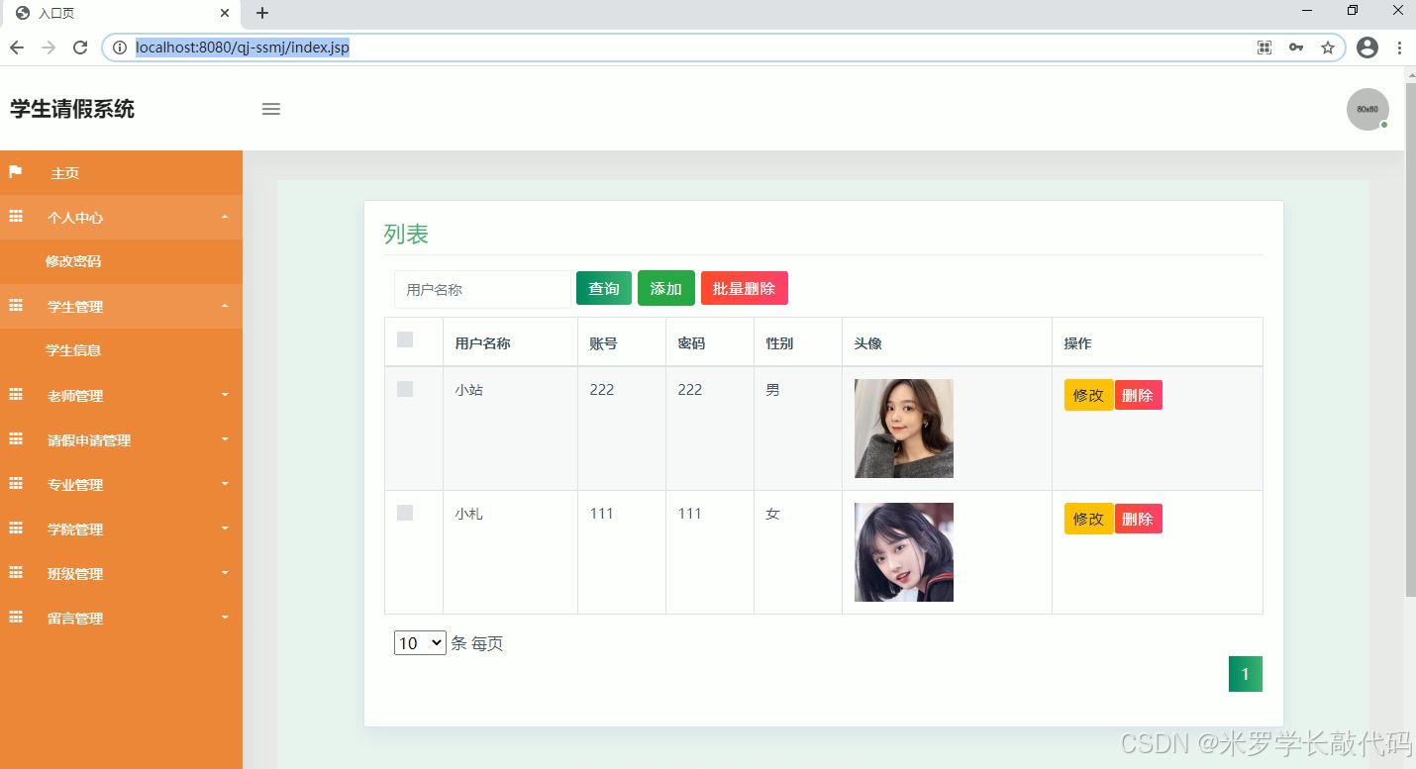
Task: Open the per-page count dropdown
Action: 419,642
